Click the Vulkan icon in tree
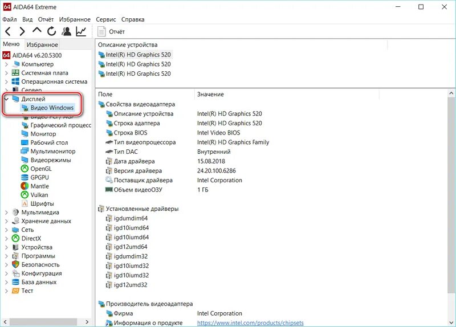Viewport: 456px width, 327px height. click(25, 195)
